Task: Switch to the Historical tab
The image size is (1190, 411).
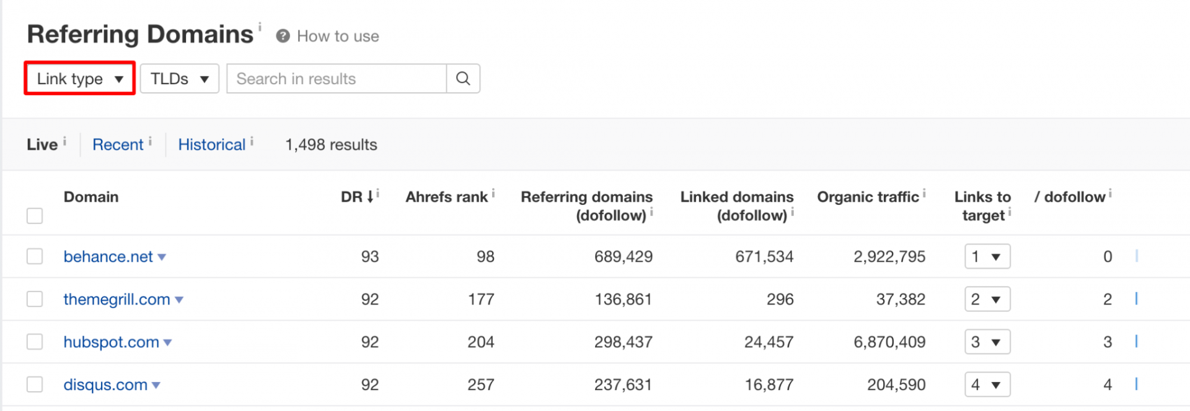Action: tap(212, 145)
